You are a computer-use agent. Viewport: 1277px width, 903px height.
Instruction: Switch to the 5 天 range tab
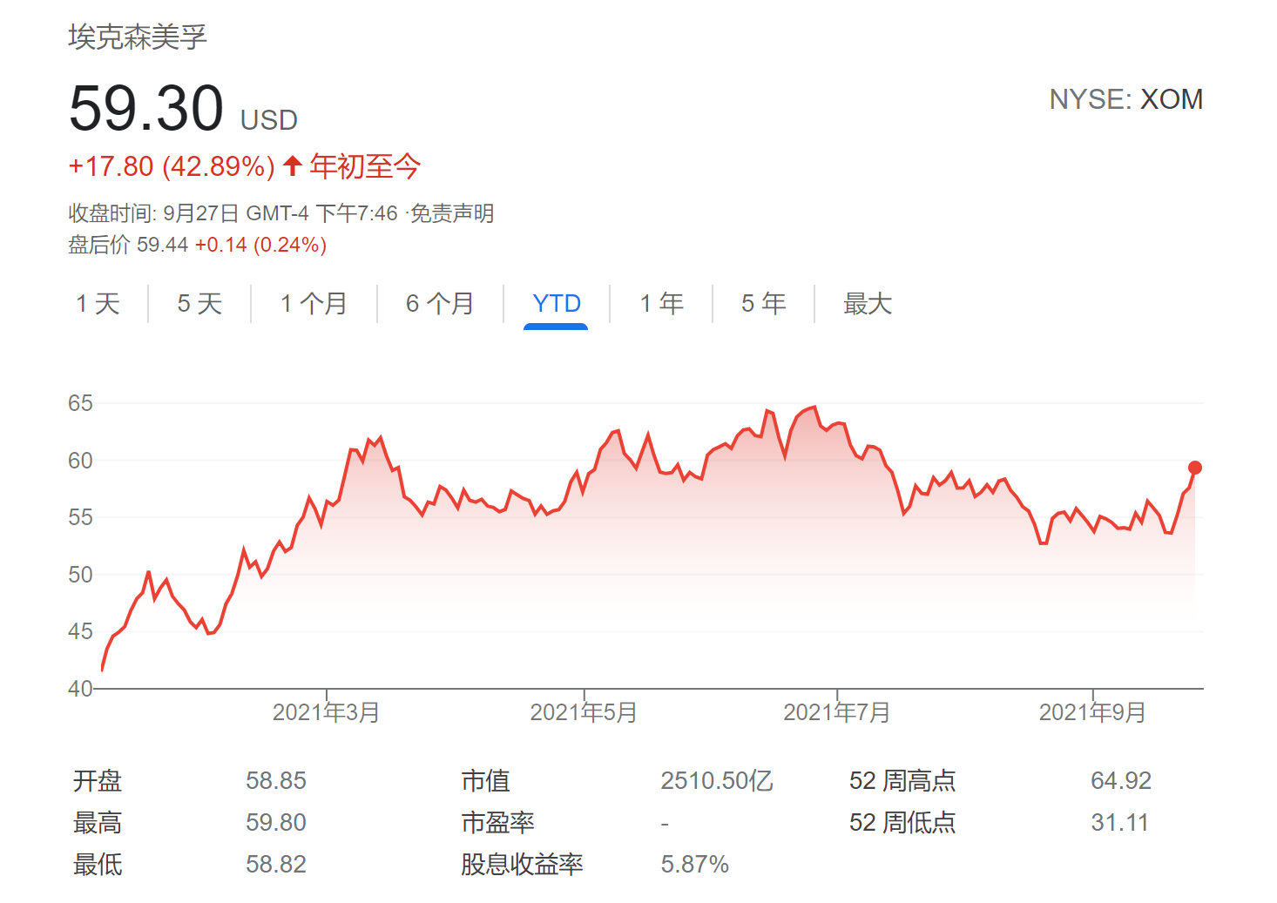tap(199, 303)
